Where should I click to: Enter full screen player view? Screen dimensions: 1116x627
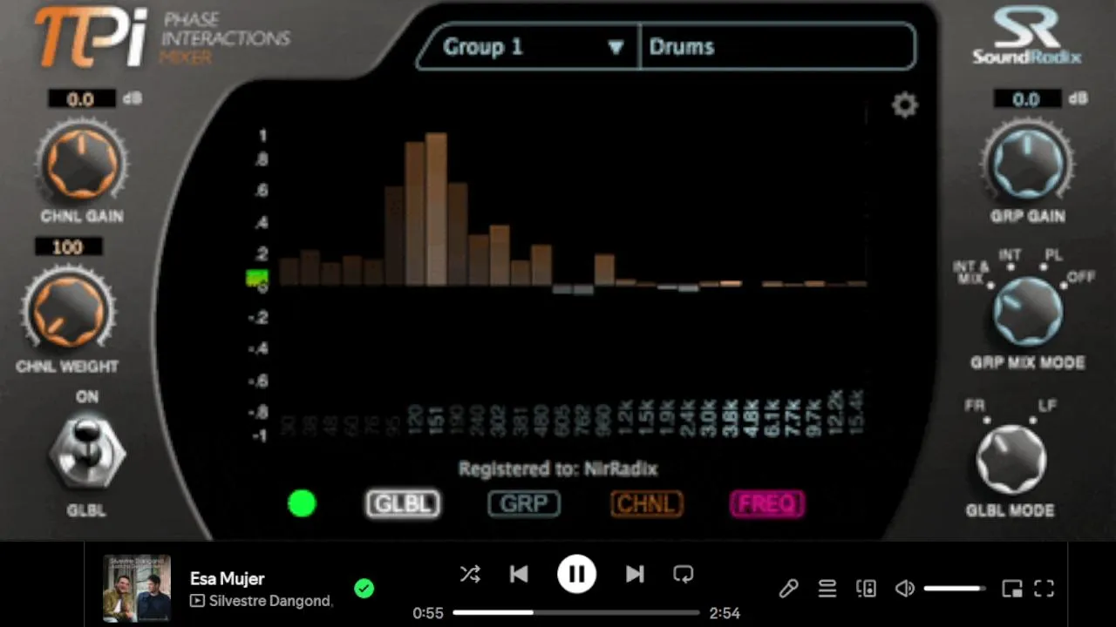coord(1045,589)
